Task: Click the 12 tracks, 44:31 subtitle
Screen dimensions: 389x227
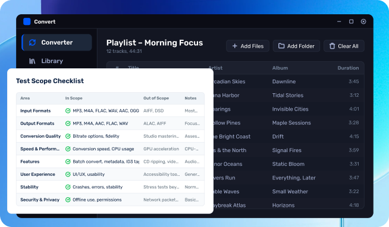Action: (x=124, y=51)
